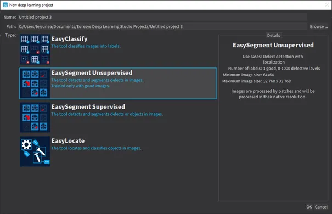Click the app icon in the title bar
This screenshot has width=332, height=214.
click(5, 5)
